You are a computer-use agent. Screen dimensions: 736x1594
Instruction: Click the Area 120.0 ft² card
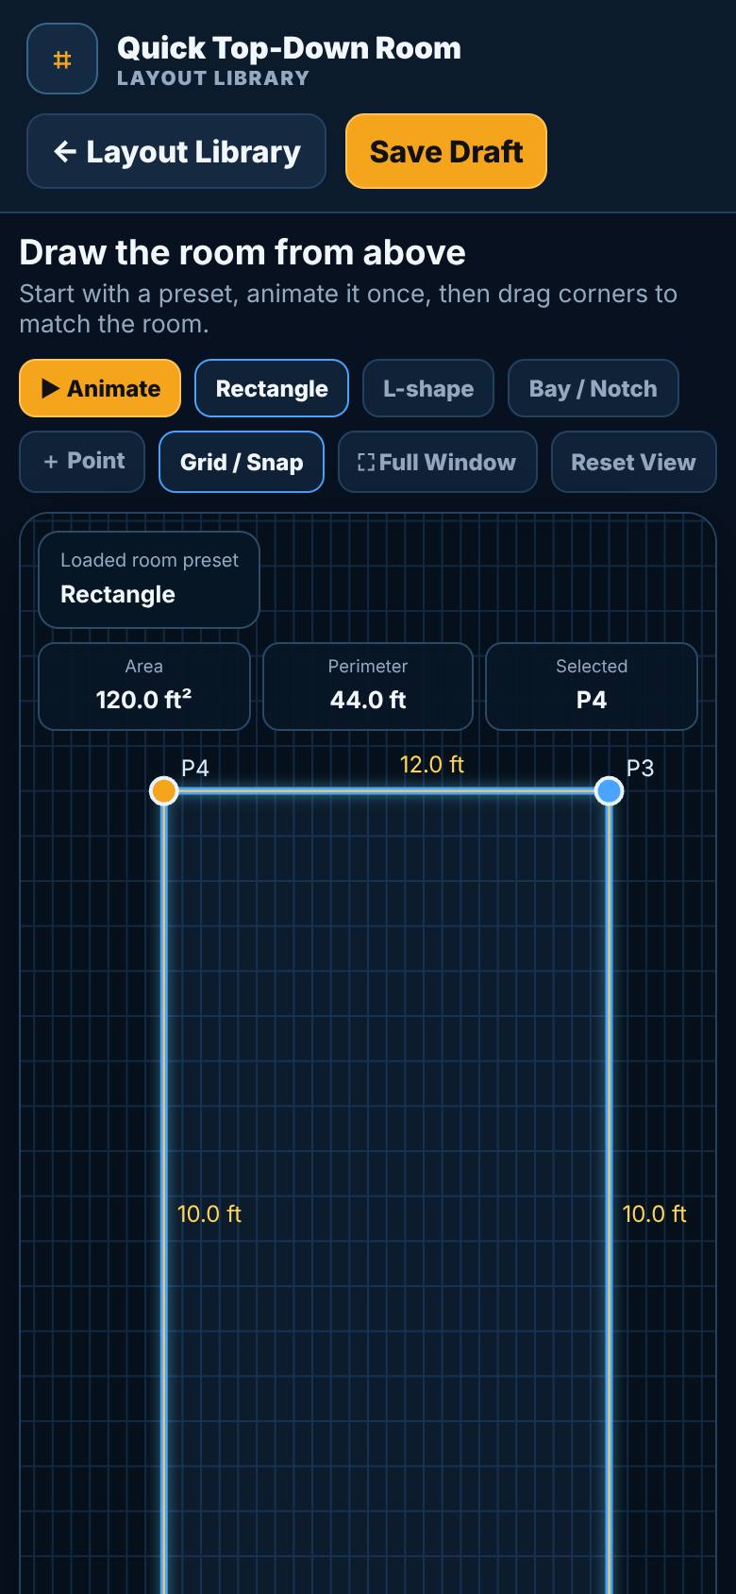(x=144, y=687)
